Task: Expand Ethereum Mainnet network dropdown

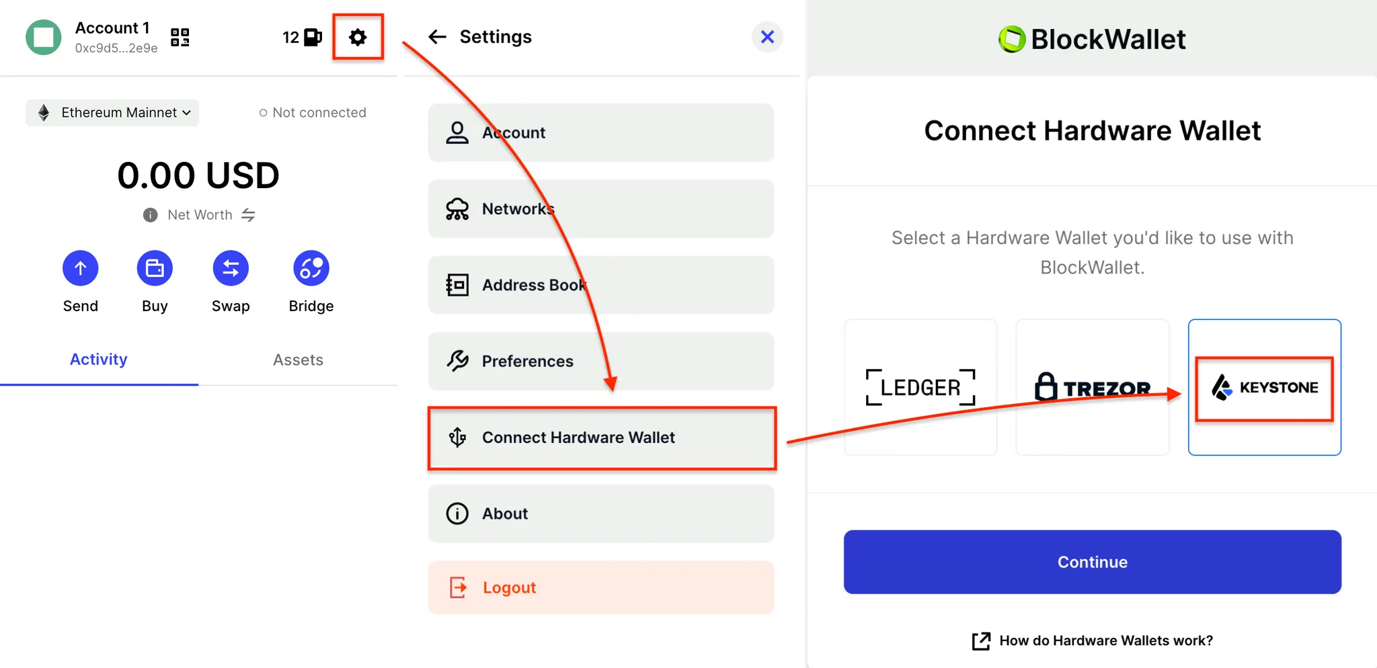Action: pyautogui.click(x=112, y=113)
